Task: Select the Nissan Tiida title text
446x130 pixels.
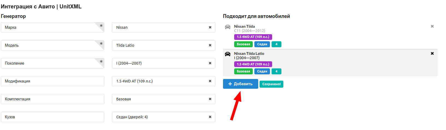Action: click(x=245, y=26)
